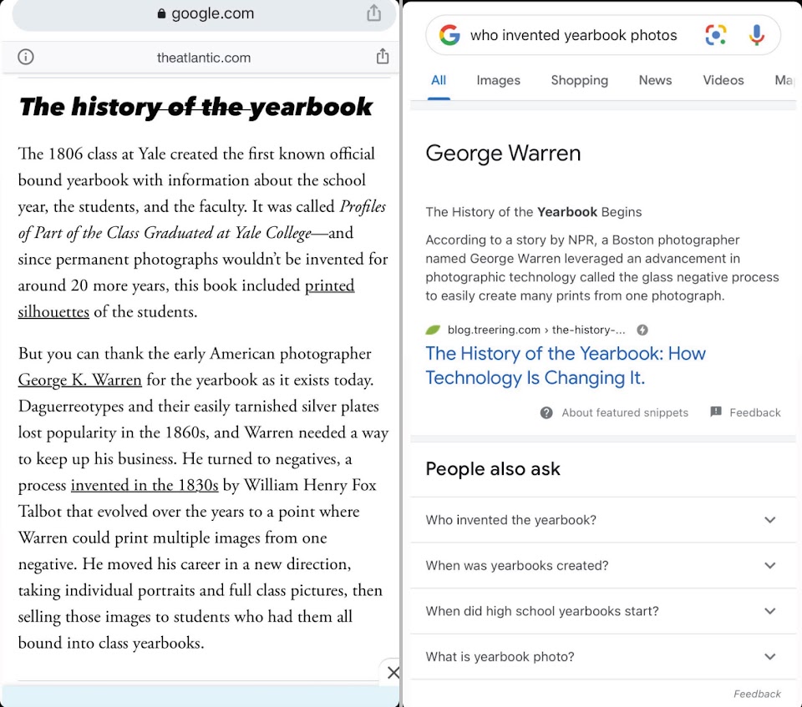The width and height of the screenshot is (802, 707).
Task: Tap the theatlantic.com URL text
Action: (x=204, y=58)
